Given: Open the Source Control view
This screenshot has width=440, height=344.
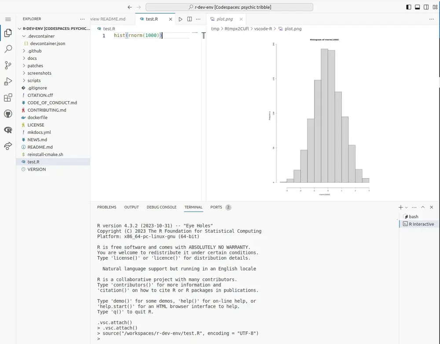Looking at the screenshot, I should pos(8,66).
